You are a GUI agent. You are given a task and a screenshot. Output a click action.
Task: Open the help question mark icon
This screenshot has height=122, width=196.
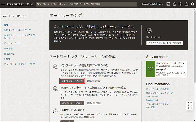[x=180, y=4]
